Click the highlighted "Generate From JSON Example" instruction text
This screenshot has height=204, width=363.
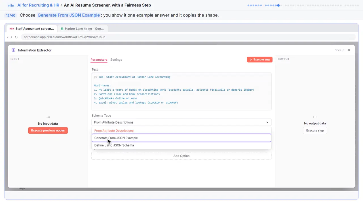click(69, 15)
